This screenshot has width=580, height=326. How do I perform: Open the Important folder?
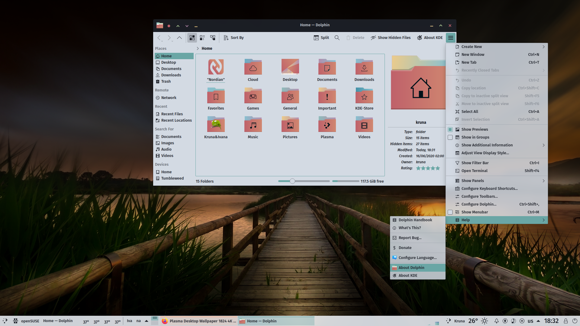pyautogui.click(x=327, y=99)
